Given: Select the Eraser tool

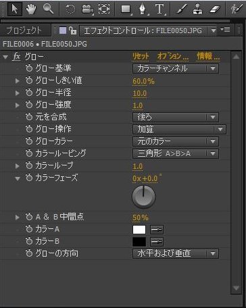Looking at the screenshot, I should point(214,9).
